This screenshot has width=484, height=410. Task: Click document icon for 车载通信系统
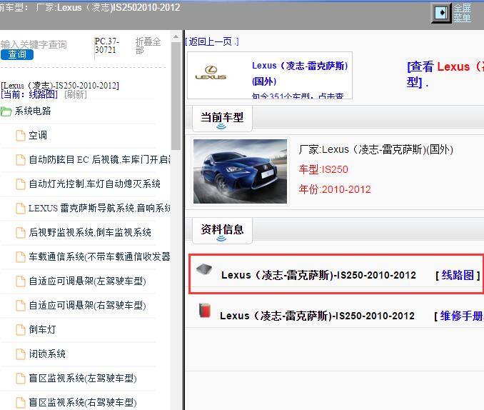coord(21,256)
